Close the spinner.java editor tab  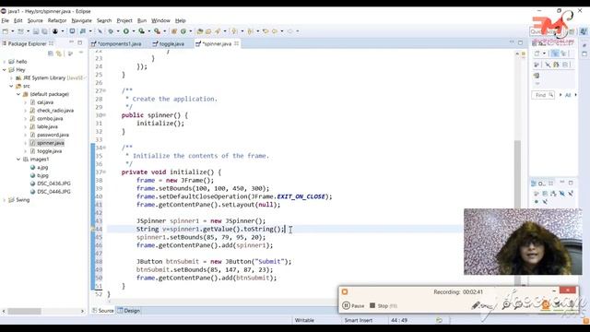236,43
